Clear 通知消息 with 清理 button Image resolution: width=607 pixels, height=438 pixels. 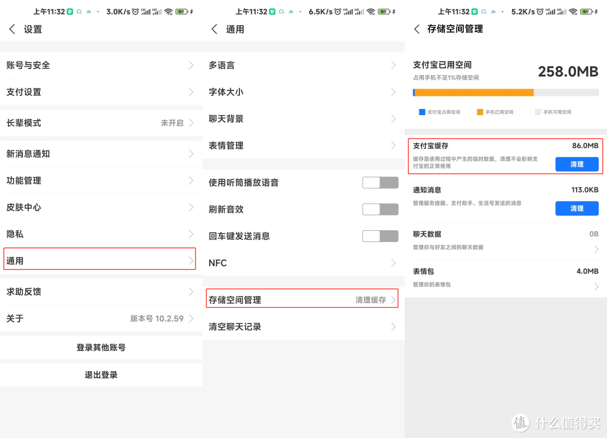tap(577, 208)
